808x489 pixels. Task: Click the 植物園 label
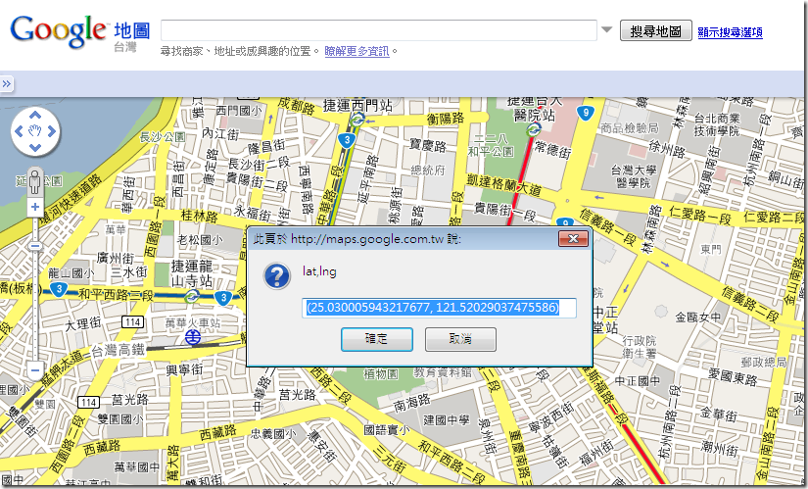(381, 374)
